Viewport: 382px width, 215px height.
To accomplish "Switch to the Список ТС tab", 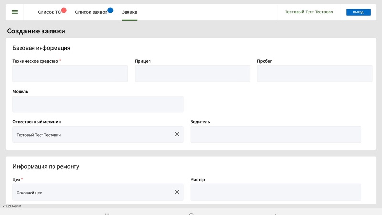I will coord(49,12).
